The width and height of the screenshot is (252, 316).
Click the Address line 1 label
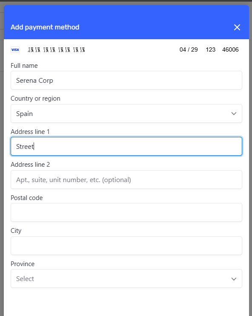coord(30,132)
